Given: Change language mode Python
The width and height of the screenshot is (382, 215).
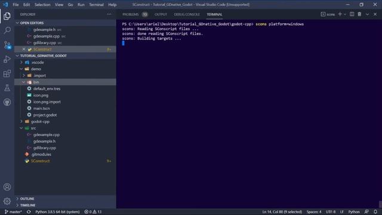Looking at the screenshot, I should point(354,211).
